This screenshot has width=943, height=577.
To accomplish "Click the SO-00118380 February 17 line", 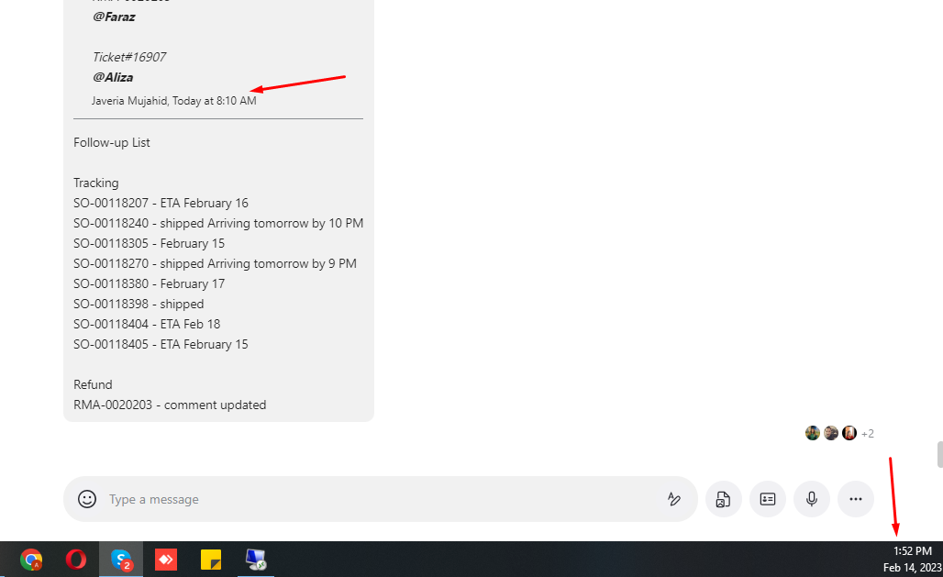I will (x=150, y=284).
